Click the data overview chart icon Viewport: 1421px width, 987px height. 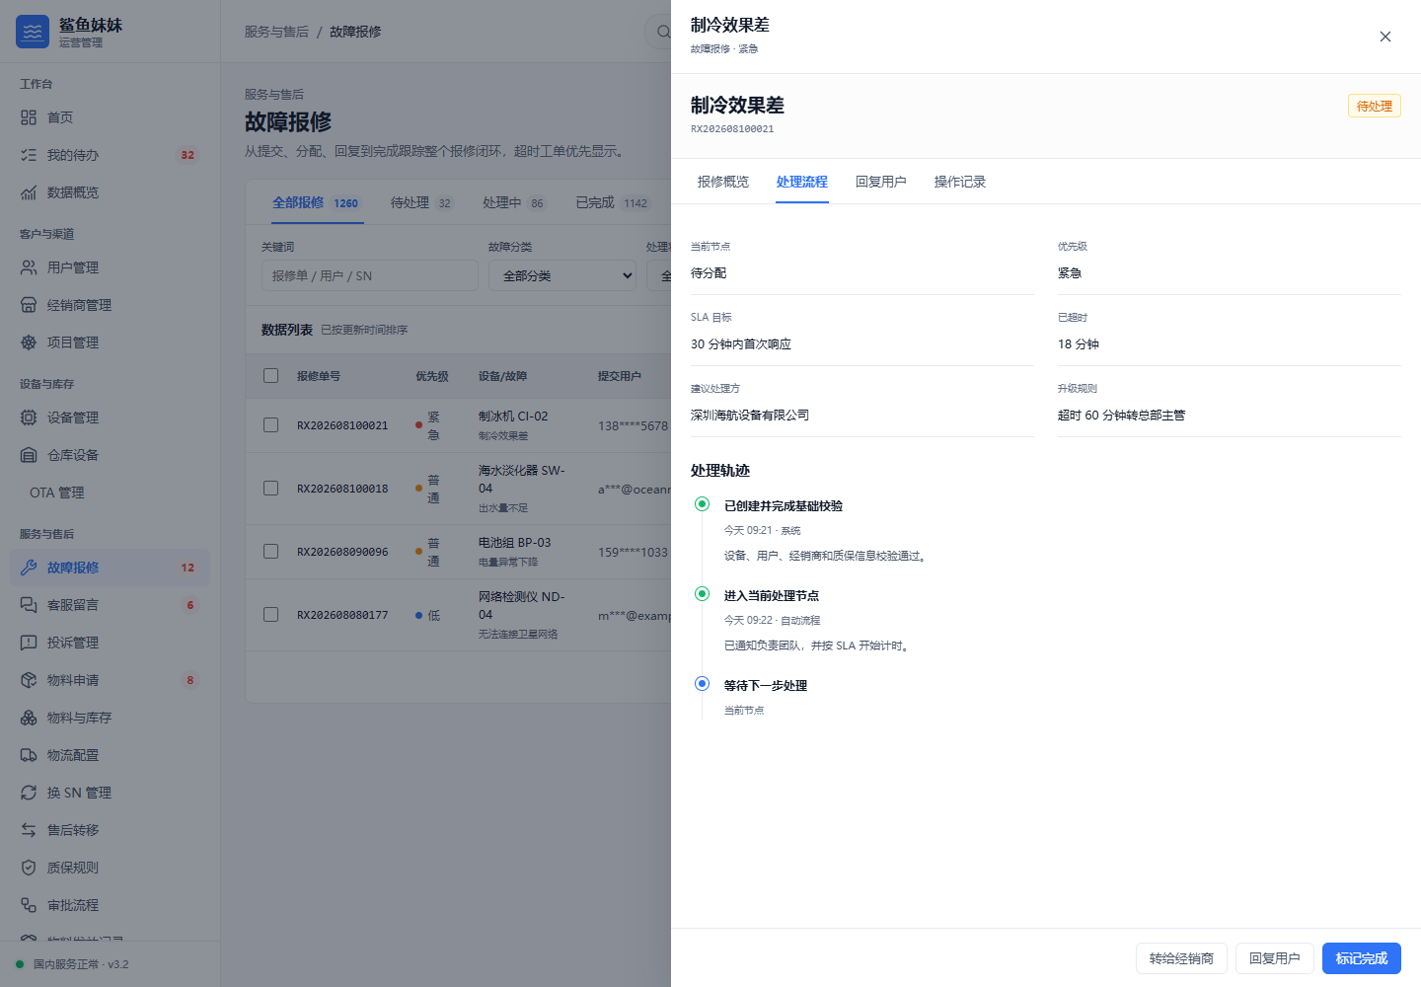[29, 192]
